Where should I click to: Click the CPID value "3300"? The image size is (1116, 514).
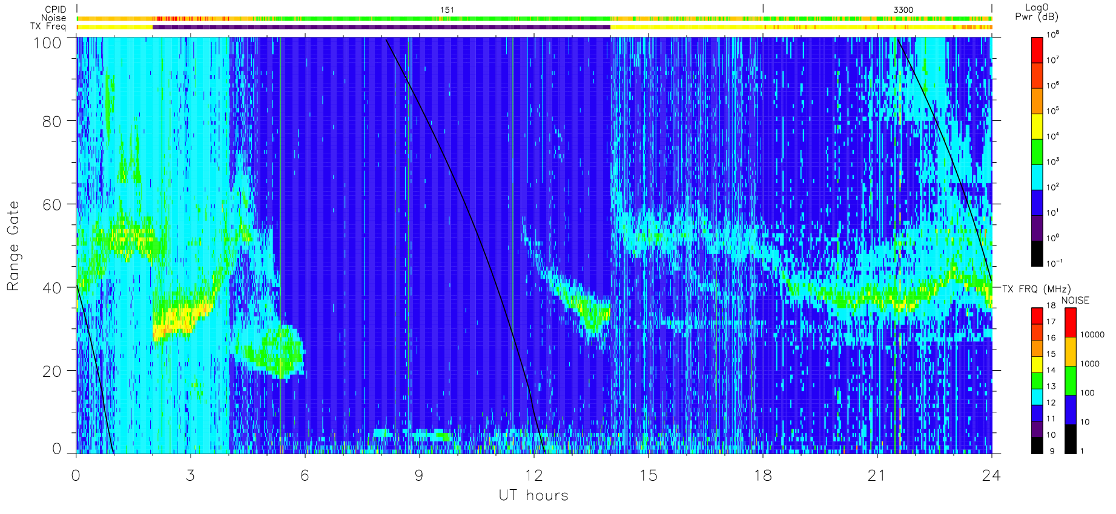pos(903,10)
